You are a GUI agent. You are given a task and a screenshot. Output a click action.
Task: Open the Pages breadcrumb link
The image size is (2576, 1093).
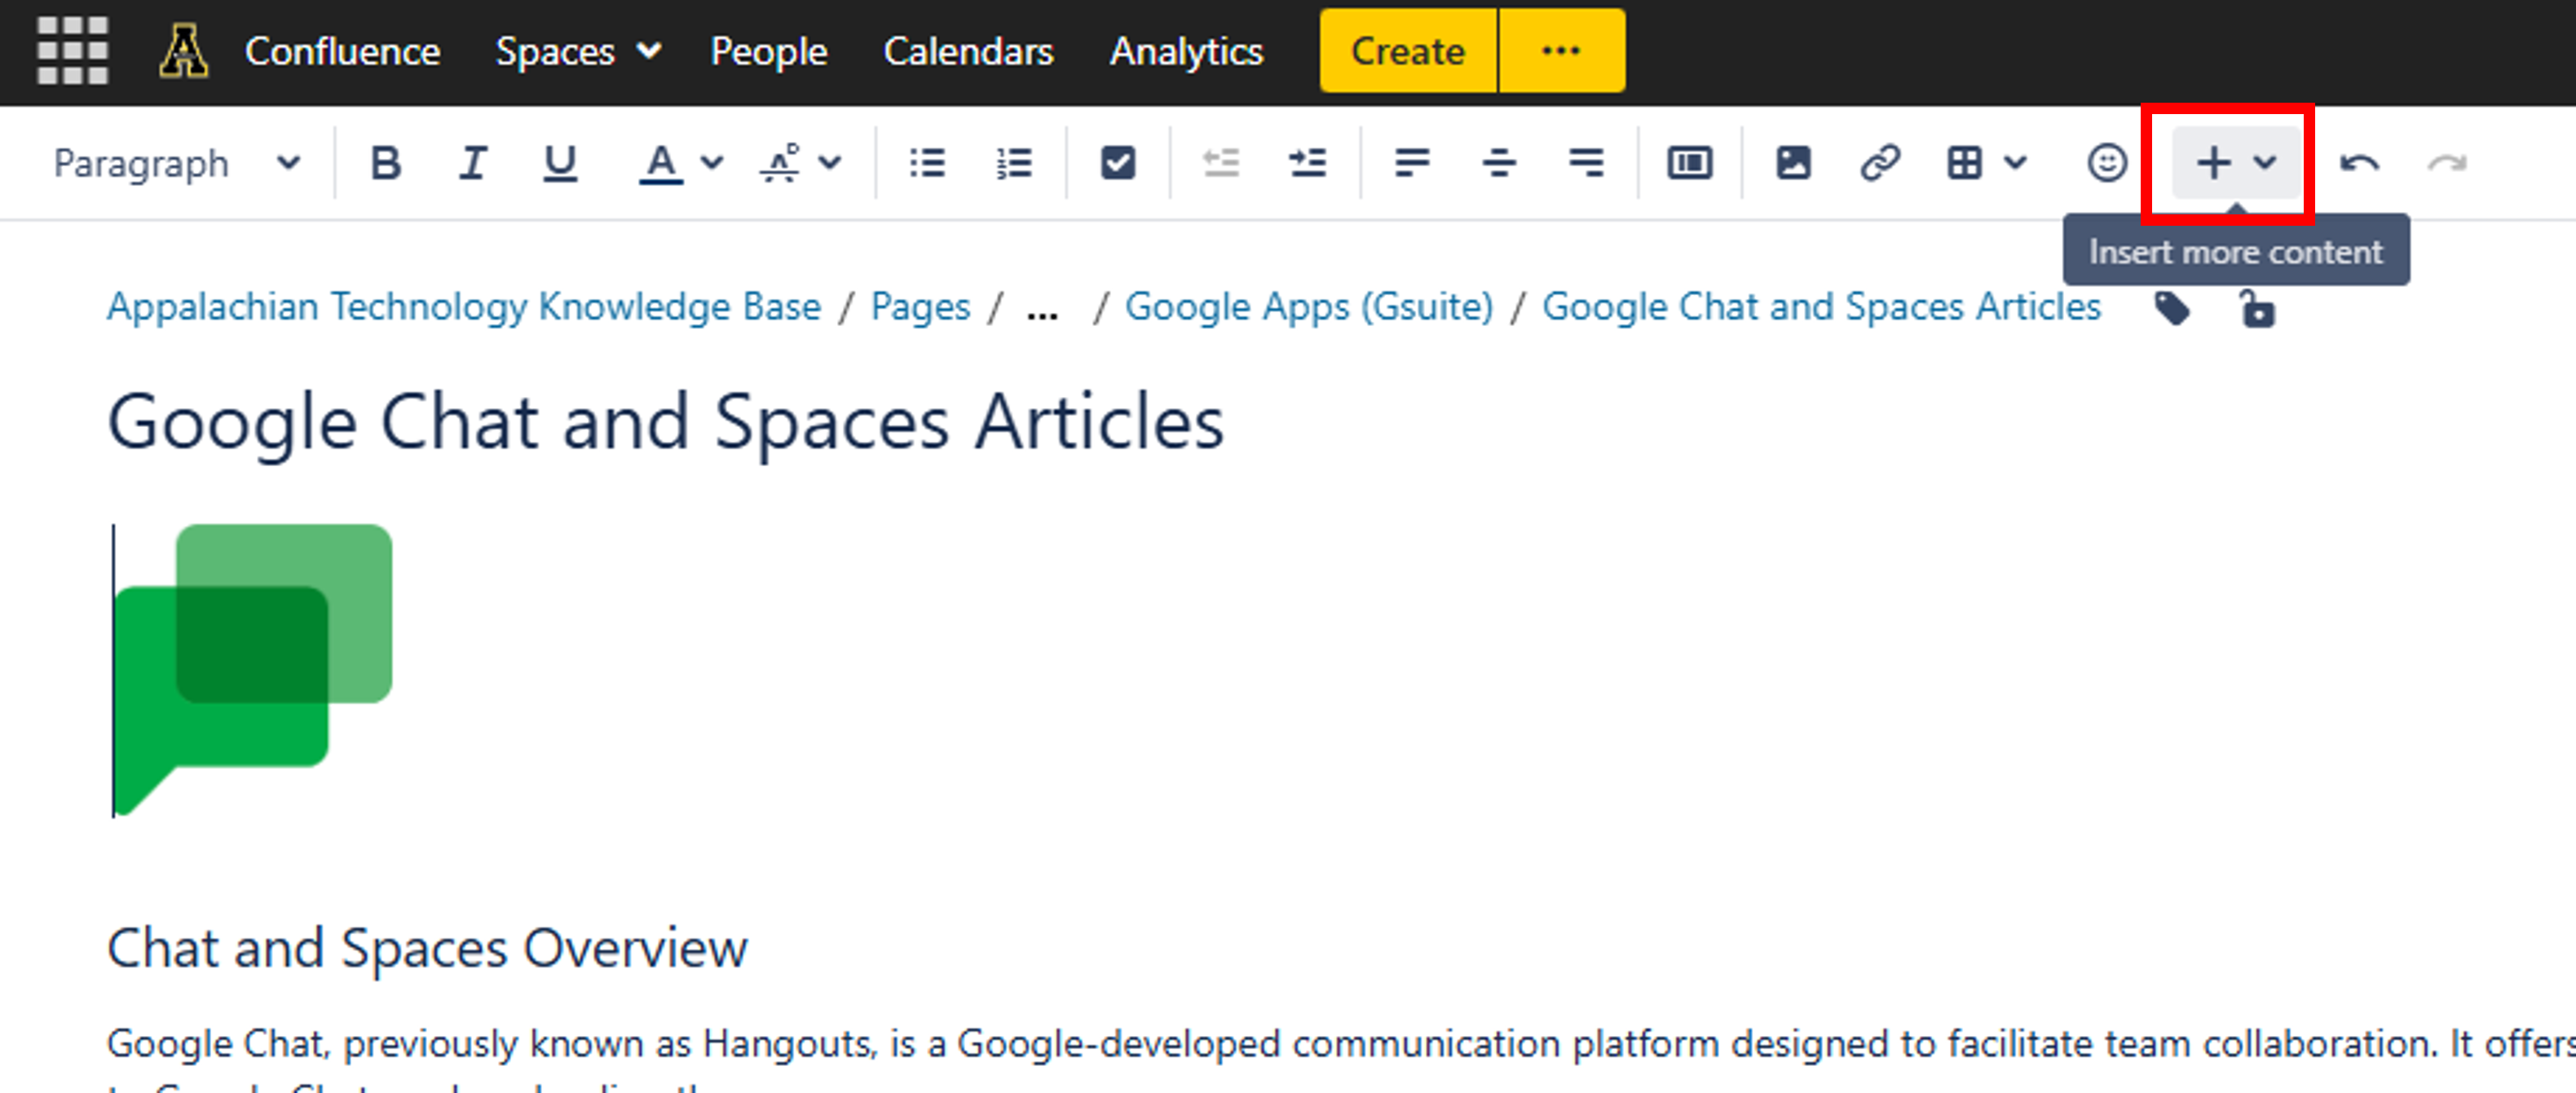tap(920, 306)
